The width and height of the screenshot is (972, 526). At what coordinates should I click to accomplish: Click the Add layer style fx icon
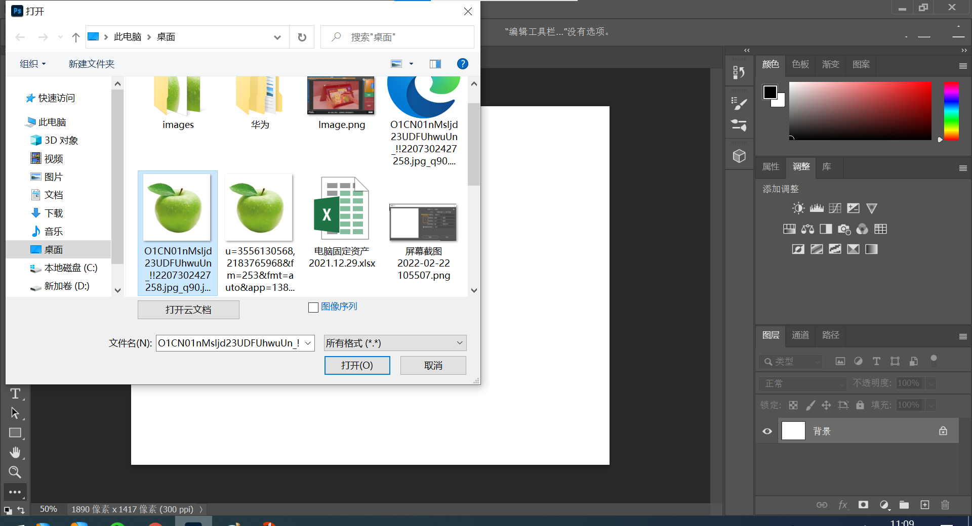pyautogui.click(x=843, y=505)
